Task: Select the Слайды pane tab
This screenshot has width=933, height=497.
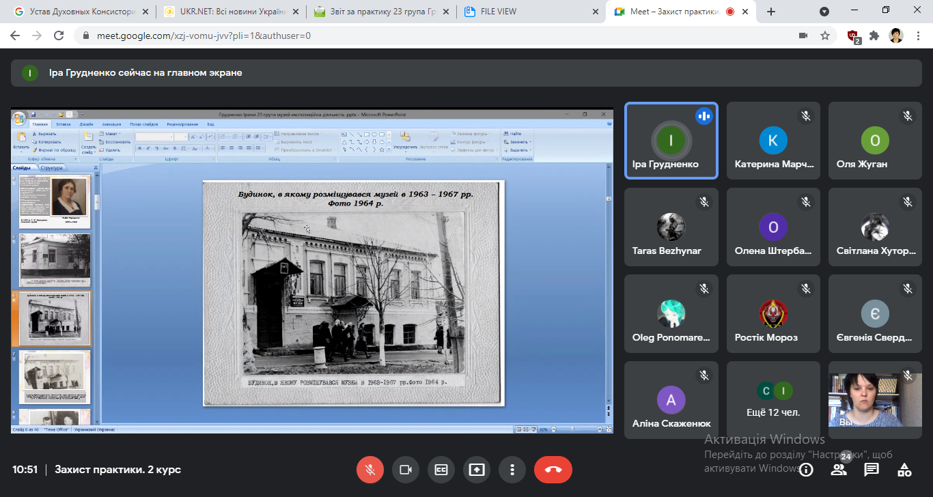Action: [x=22, y=168]
